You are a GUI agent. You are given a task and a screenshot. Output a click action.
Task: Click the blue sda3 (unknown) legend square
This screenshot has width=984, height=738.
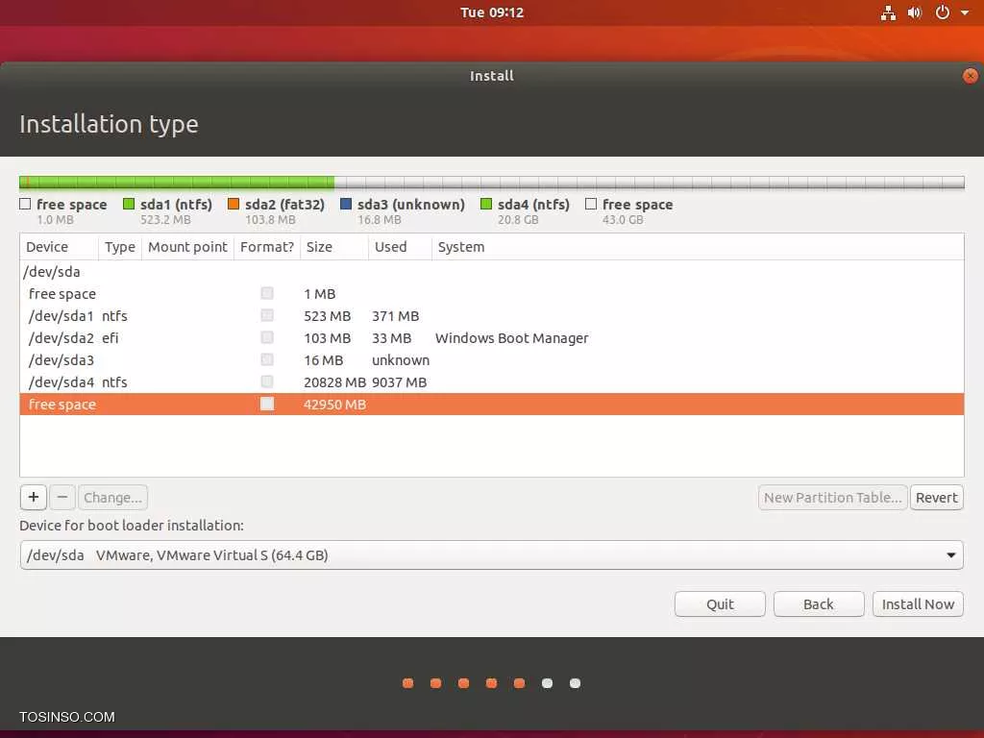tap(346, 204)
